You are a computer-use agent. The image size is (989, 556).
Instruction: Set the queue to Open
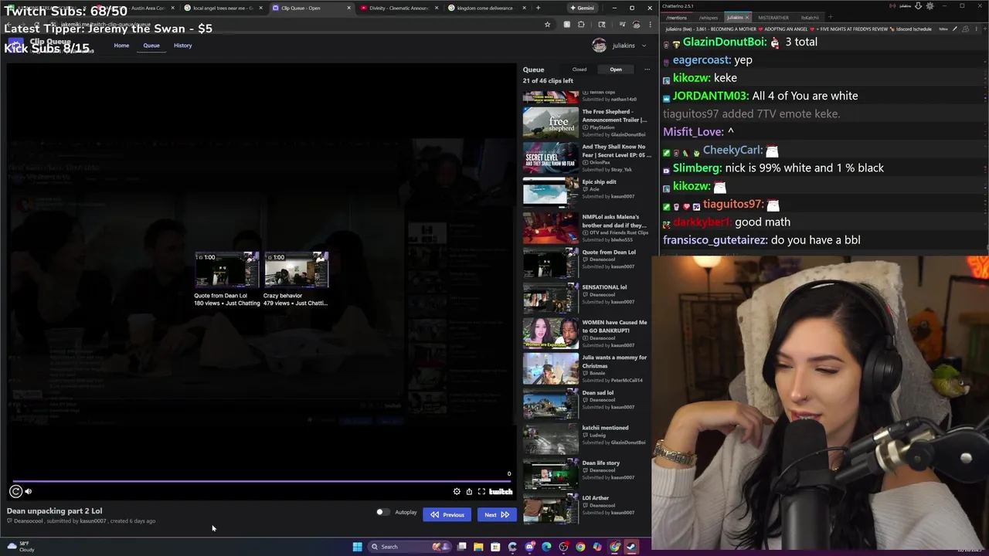pyautogui.click(x=616, y=69)
